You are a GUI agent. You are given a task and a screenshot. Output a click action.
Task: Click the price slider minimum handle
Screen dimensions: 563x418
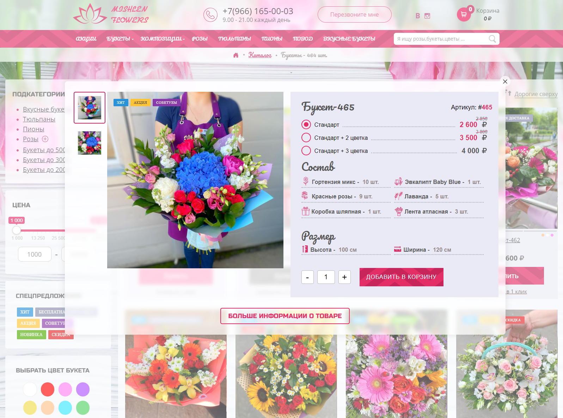(17, 230)
